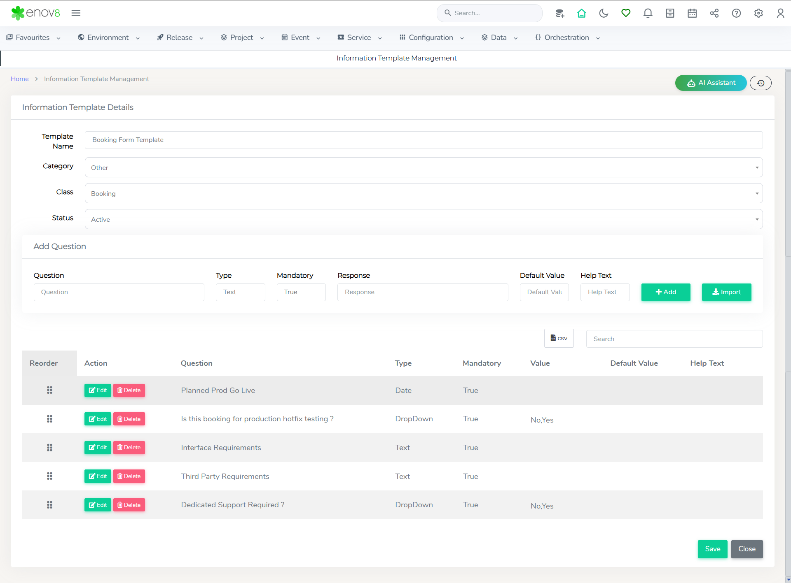Open the notifications bell
Viewport: 791px width, 583px height.
[x=648, y=13]
